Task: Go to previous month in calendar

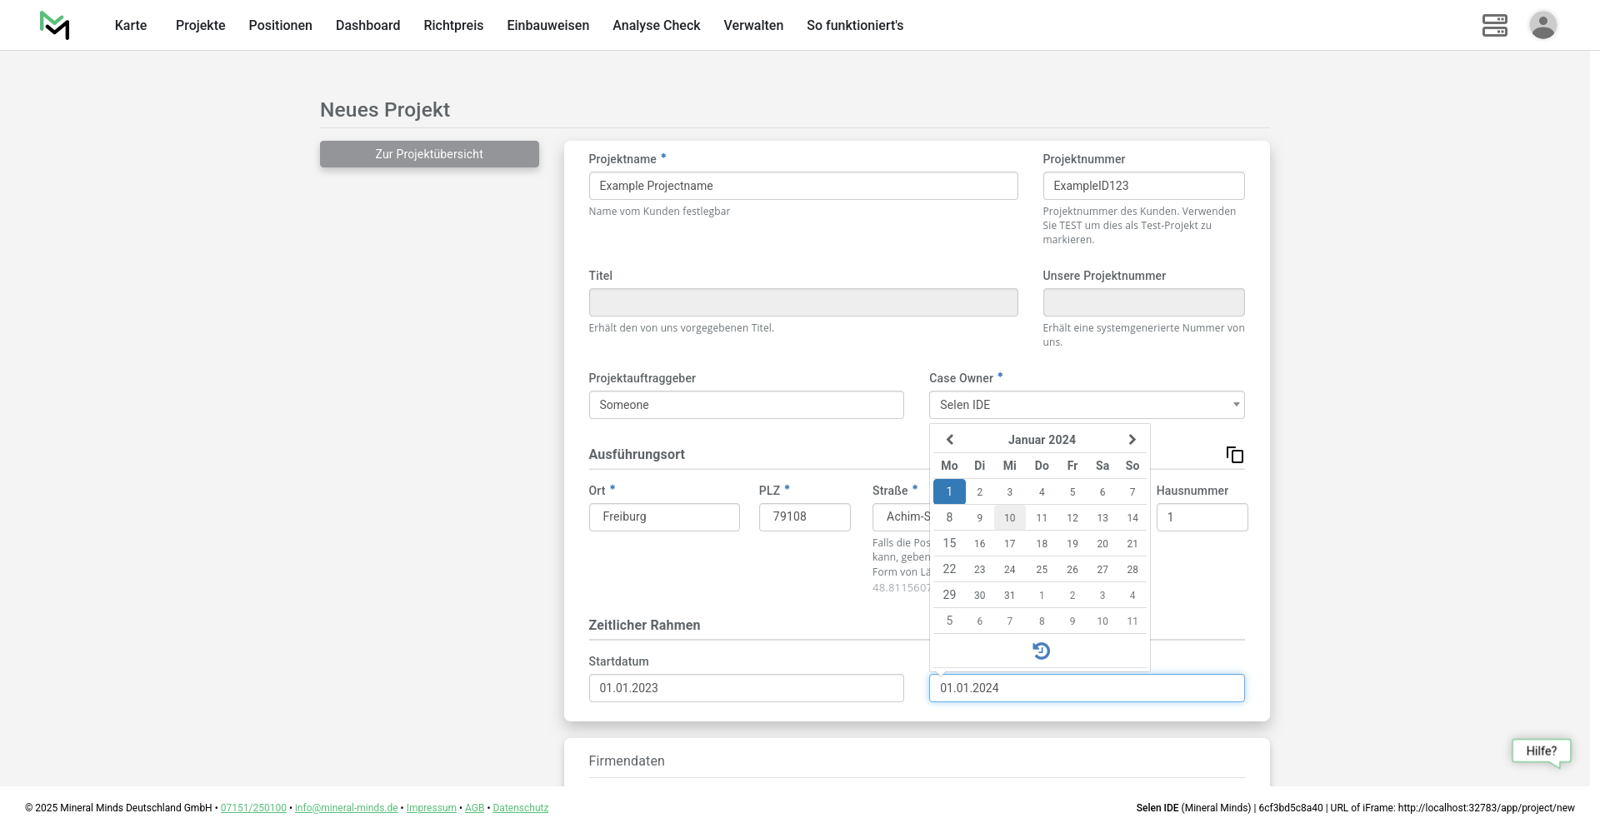Action: 949,440
